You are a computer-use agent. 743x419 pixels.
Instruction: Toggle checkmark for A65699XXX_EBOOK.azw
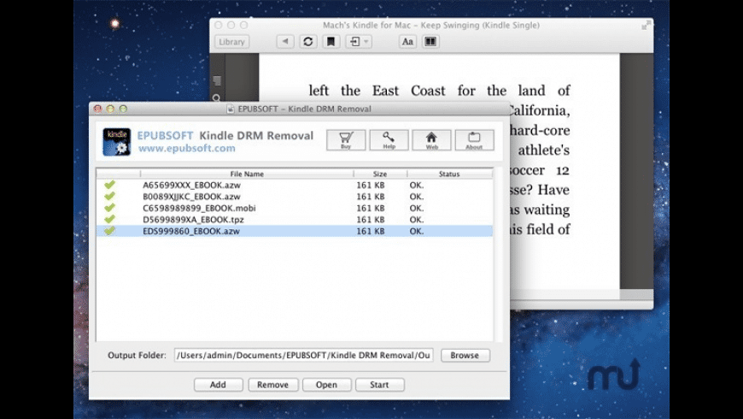(109, 185)
